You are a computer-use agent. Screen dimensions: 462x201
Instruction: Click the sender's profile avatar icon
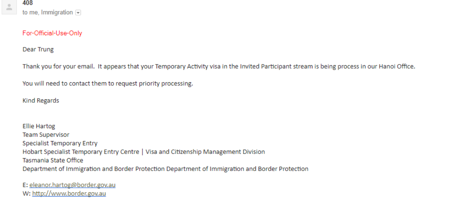coord(9,7)
